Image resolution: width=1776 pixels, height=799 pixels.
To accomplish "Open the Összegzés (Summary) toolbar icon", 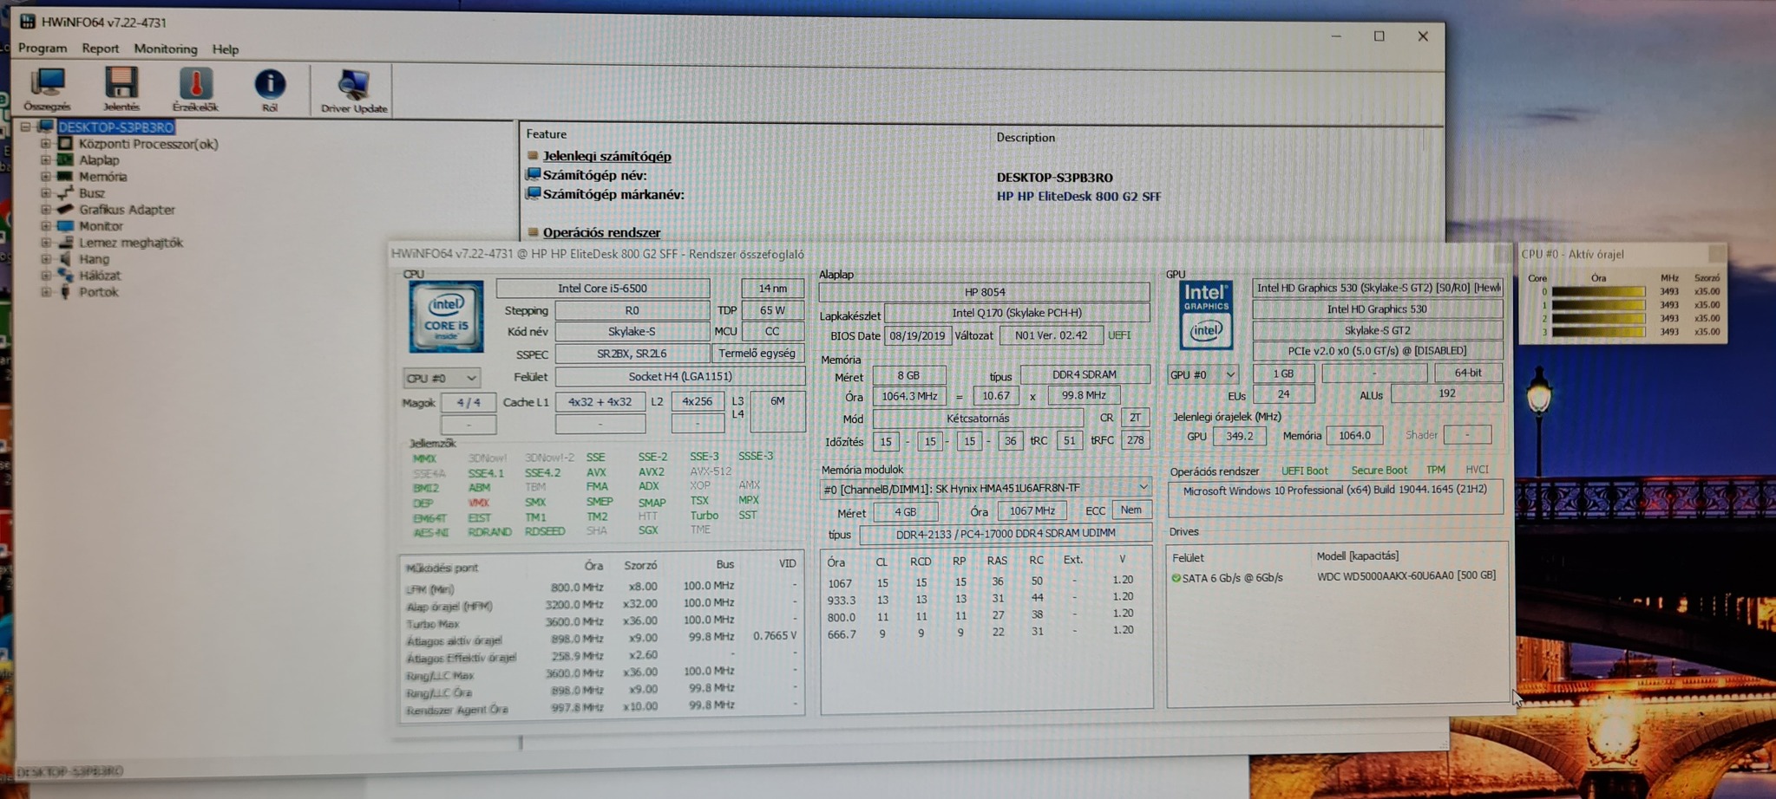I will (x=47, y=87).
